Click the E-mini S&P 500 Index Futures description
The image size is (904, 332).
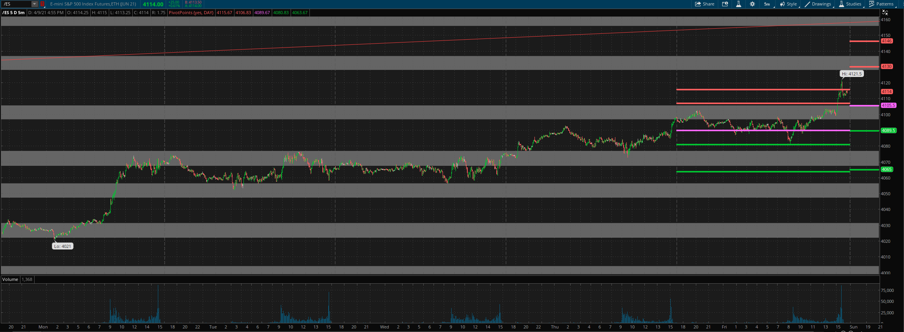point(93,4)
